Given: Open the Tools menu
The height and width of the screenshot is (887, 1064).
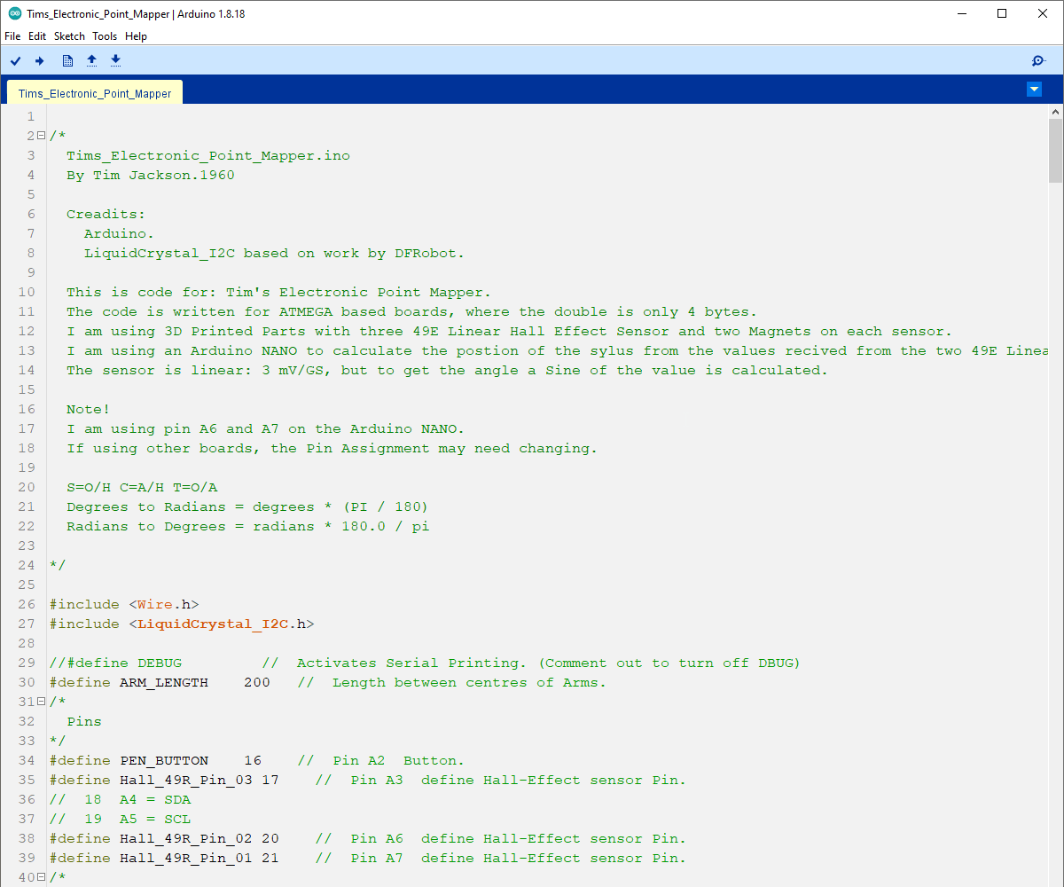Looking at the screenshot, I should point(105,36).
